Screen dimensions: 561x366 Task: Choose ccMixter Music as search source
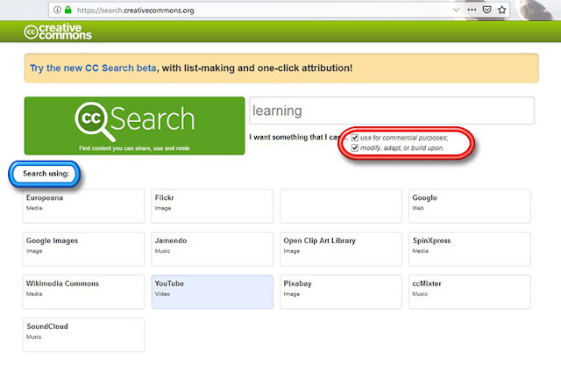tap(470, 292)
